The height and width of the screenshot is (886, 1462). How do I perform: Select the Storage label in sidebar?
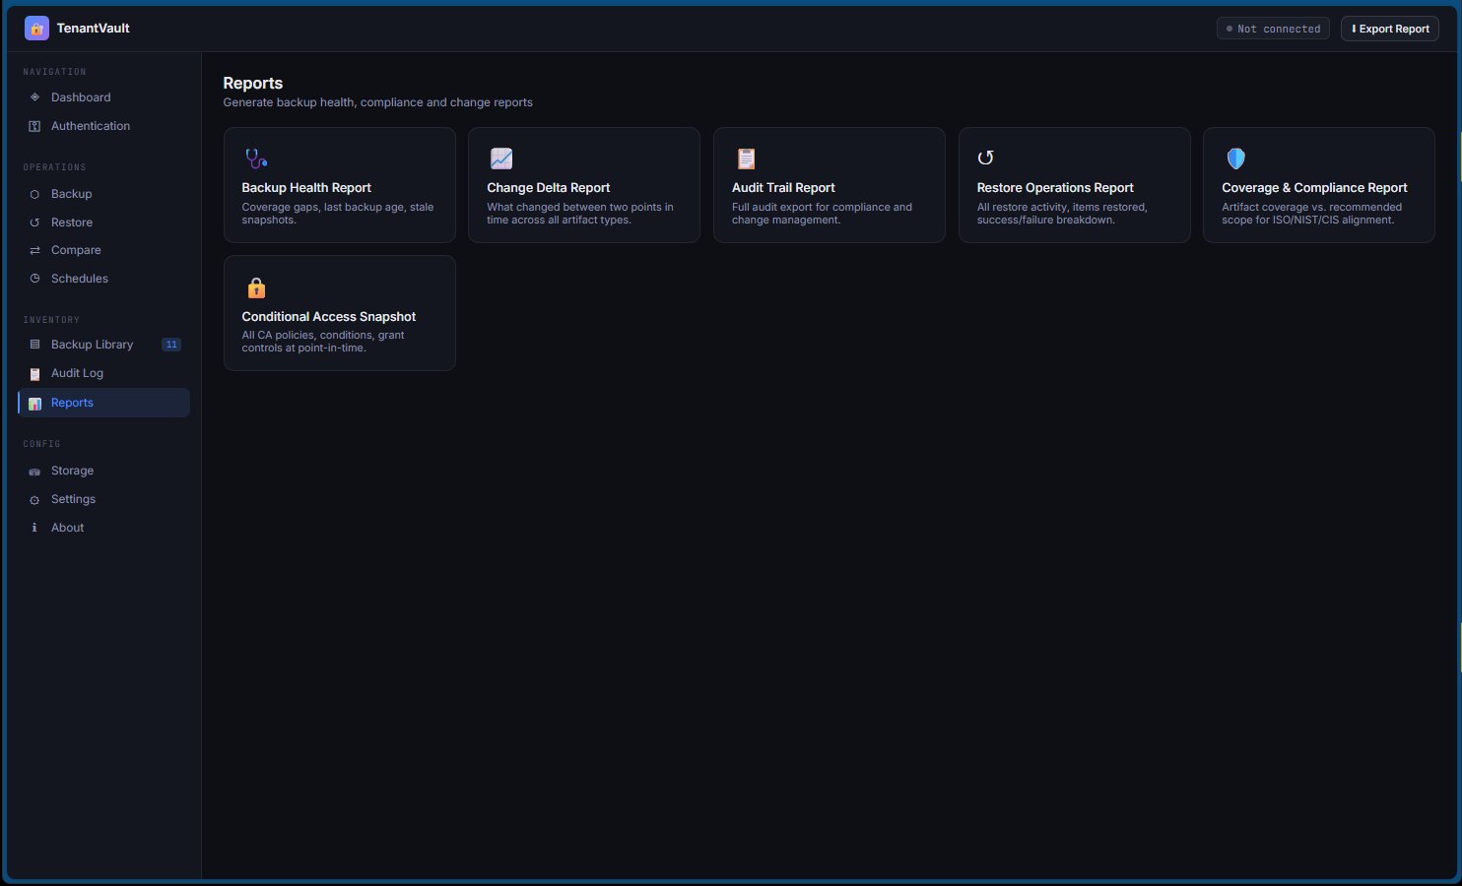[72, 471]
